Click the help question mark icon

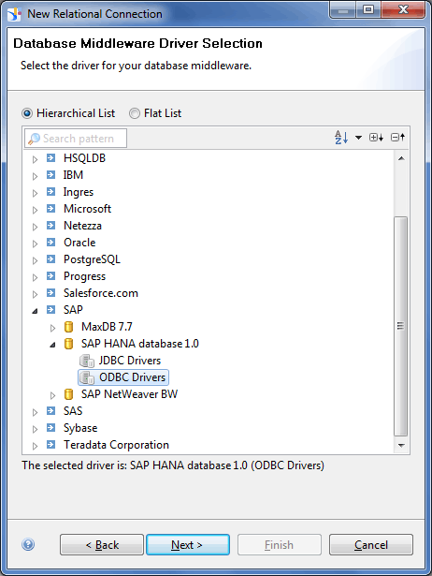(28, 544)
